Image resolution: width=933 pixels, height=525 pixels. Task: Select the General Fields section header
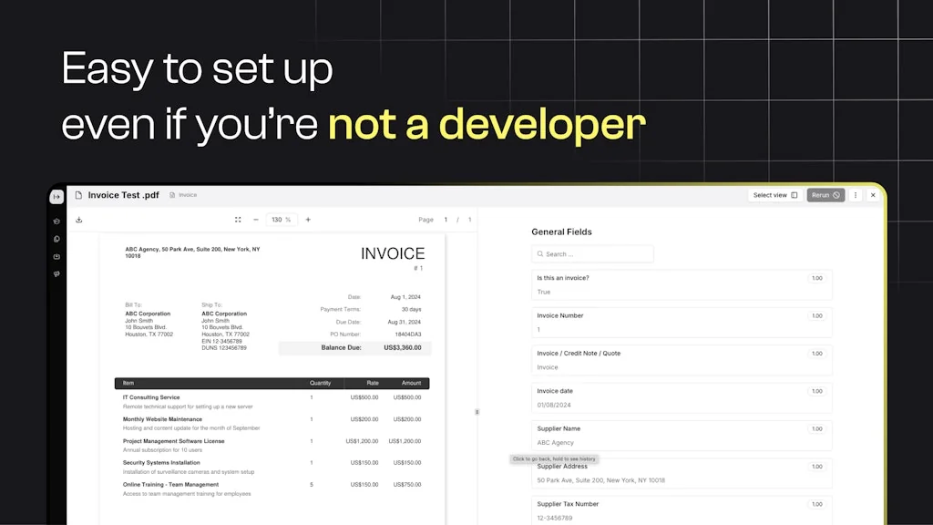[559, 232]
